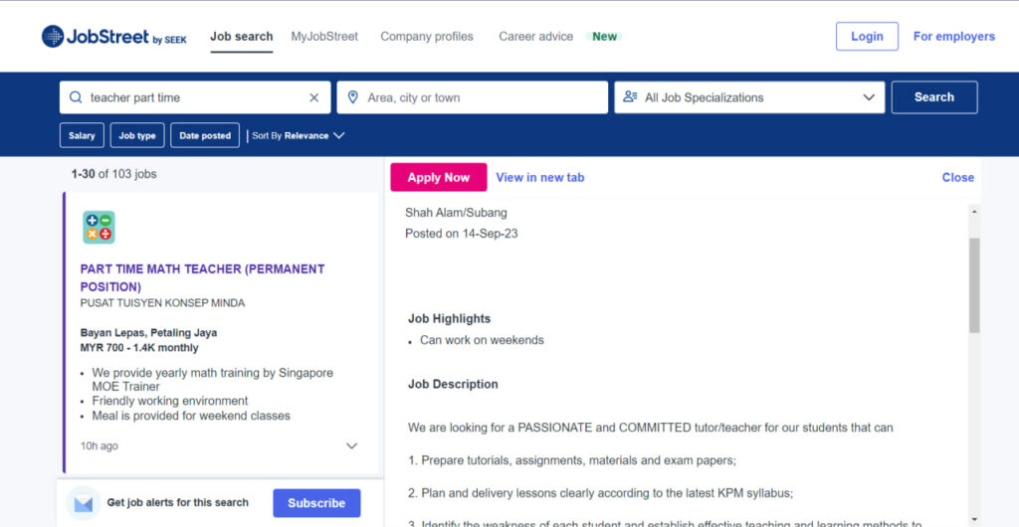Click the JobStreet by SEEK logo
The height and width of the screenshot is (527, 1019).
(x=116, y=37)
